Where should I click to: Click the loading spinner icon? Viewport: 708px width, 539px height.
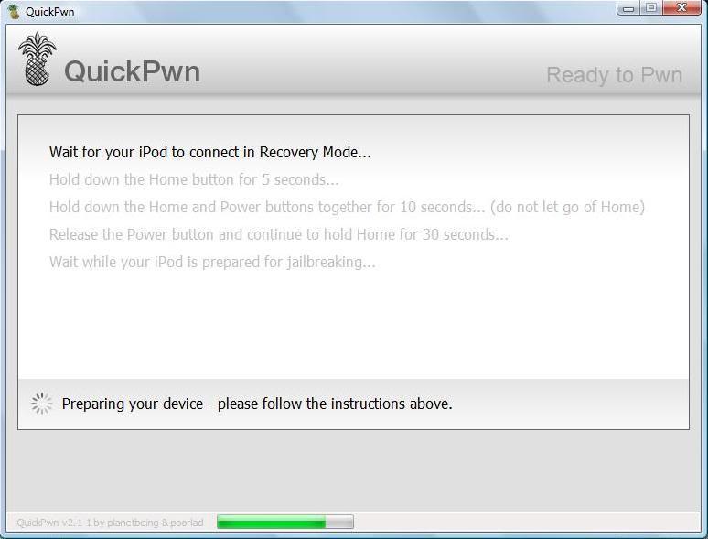point(42,404)
